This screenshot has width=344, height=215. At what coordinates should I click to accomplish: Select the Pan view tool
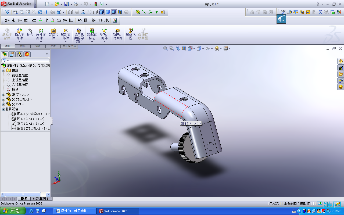click(x=46, y=12)
